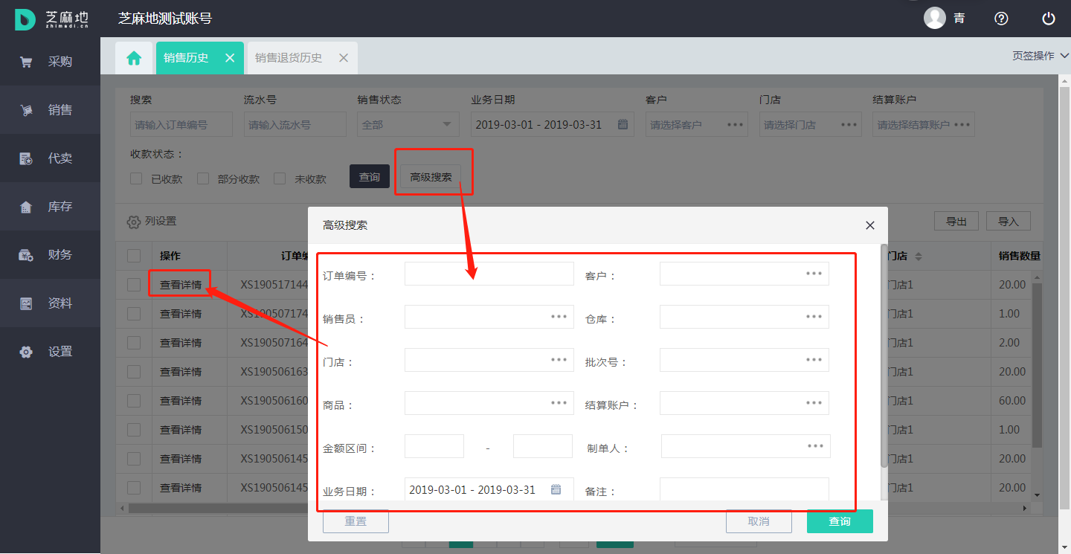1071x554 pixels.
Task: Click the green 查询 button in dialog
Action: click(840, 521)
